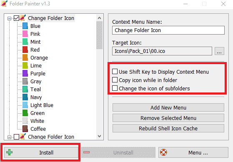This screenshot has width=233, height=162.
Task: Open the Menu ... button
Action: 193,152
